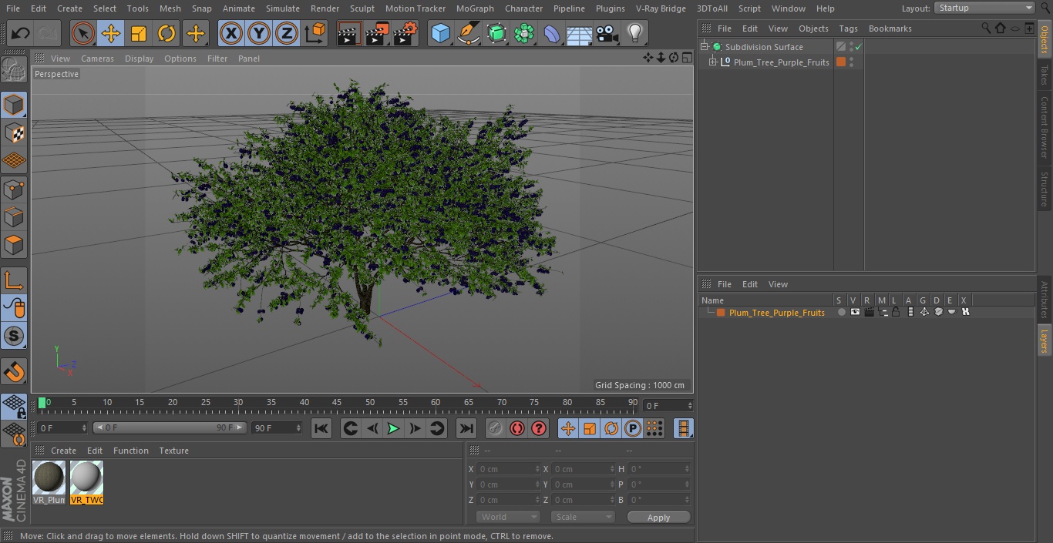Viewport: 1053px width, 543px height.
Task: Toggle X axis lock
Action: 231,33
